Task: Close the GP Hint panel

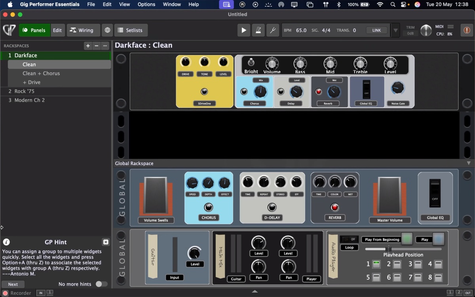Action: coord(106,242)
